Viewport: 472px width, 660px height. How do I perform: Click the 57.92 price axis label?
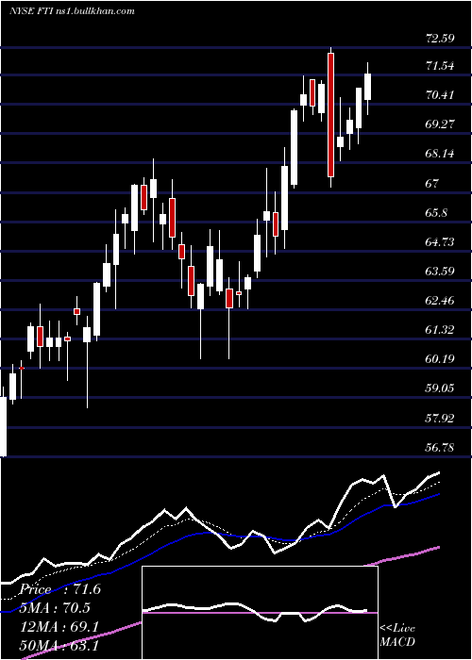pos(440,419)
